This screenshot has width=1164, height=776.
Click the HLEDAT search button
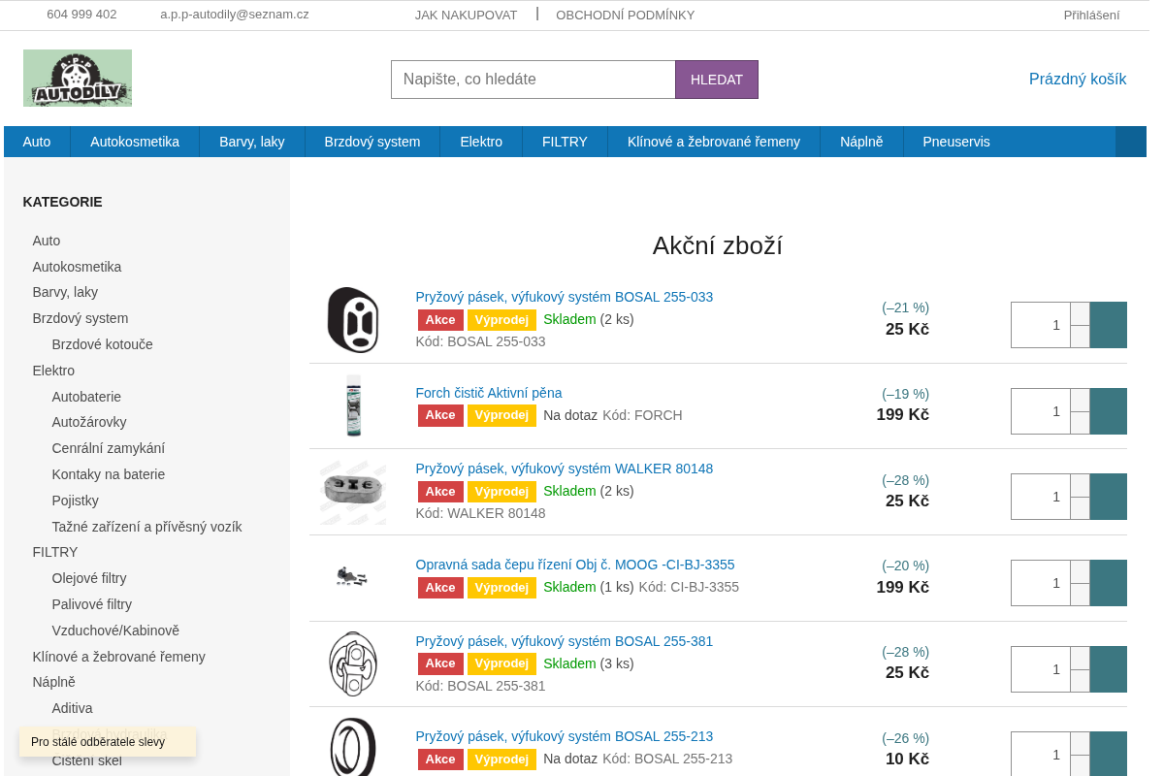pos(717,80)
